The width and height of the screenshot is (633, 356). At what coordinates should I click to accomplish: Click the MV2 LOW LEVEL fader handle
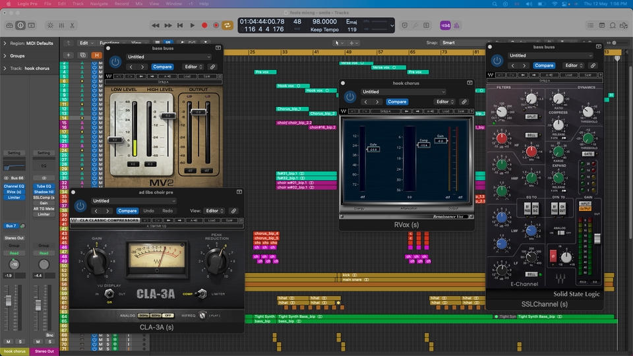(x=115, y=140)
